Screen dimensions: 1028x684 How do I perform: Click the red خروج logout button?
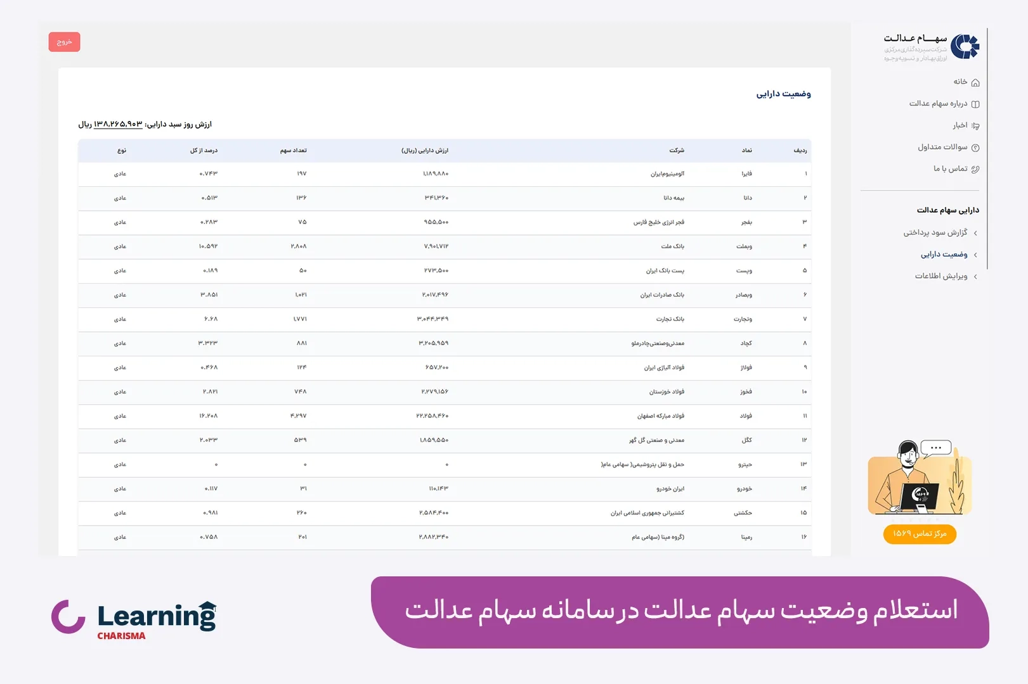(64, 42)
